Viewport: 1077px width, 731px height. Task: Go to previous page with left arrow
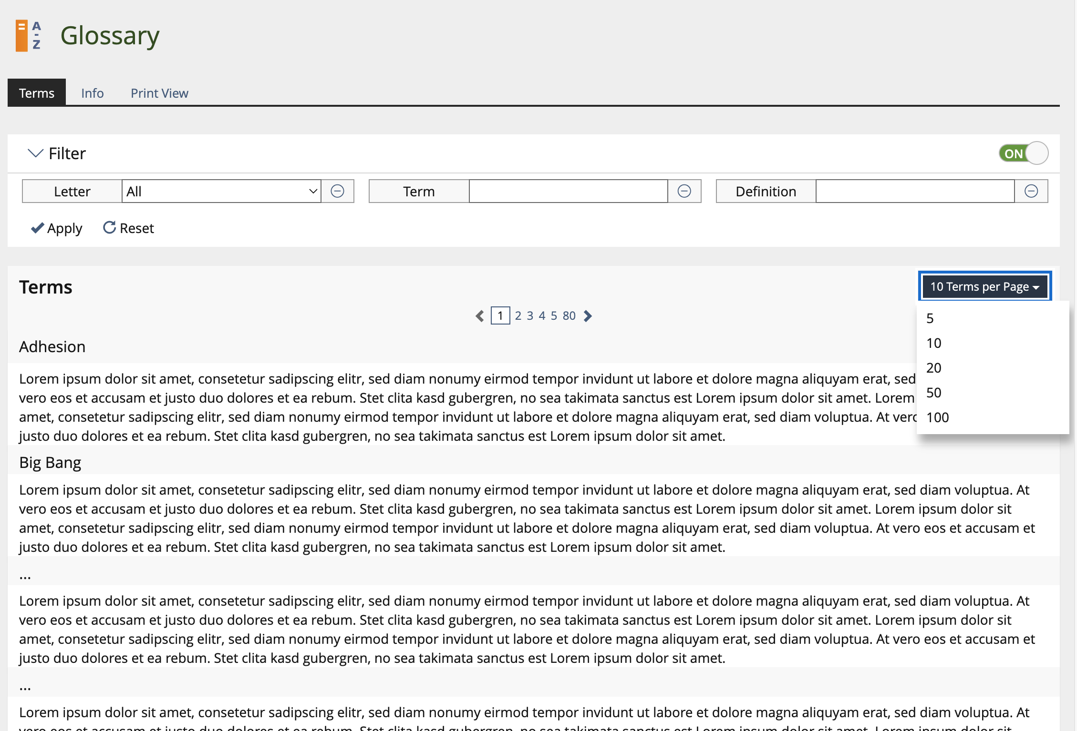pos(479,316)
